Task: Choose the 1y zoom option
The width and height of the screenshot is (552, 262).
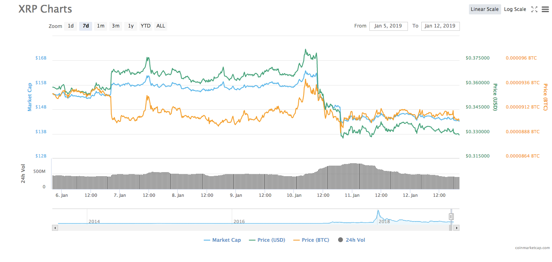Action: [x=130, y=26]
